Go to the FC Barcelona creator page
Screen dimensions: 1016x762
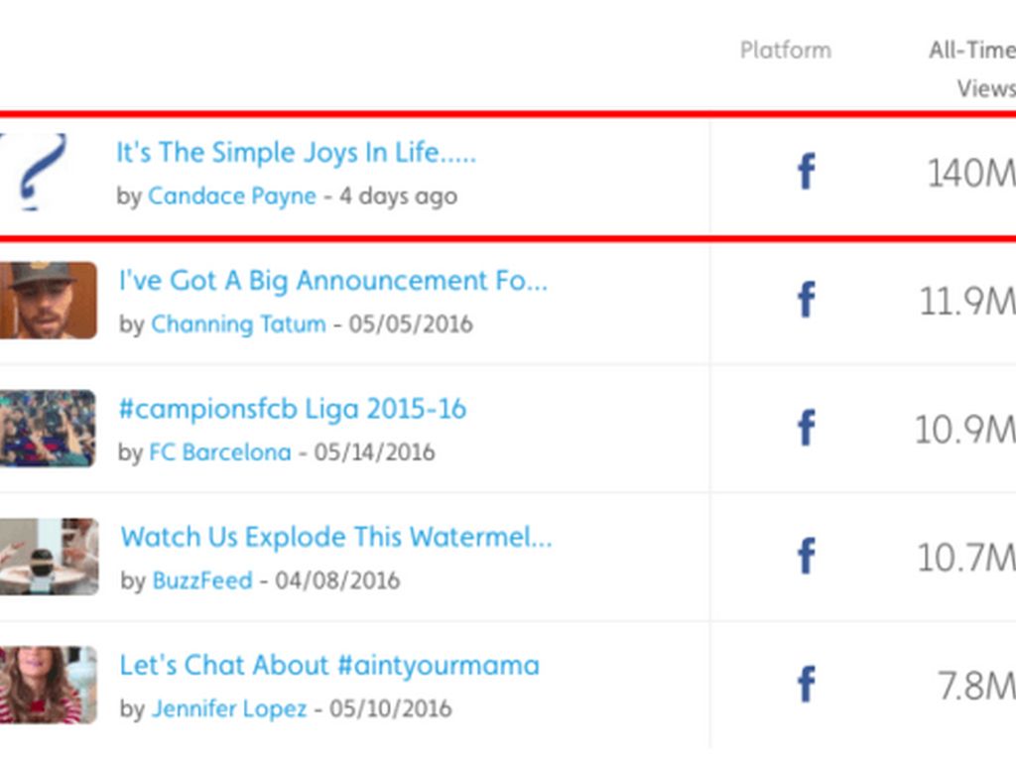[220, 452]
